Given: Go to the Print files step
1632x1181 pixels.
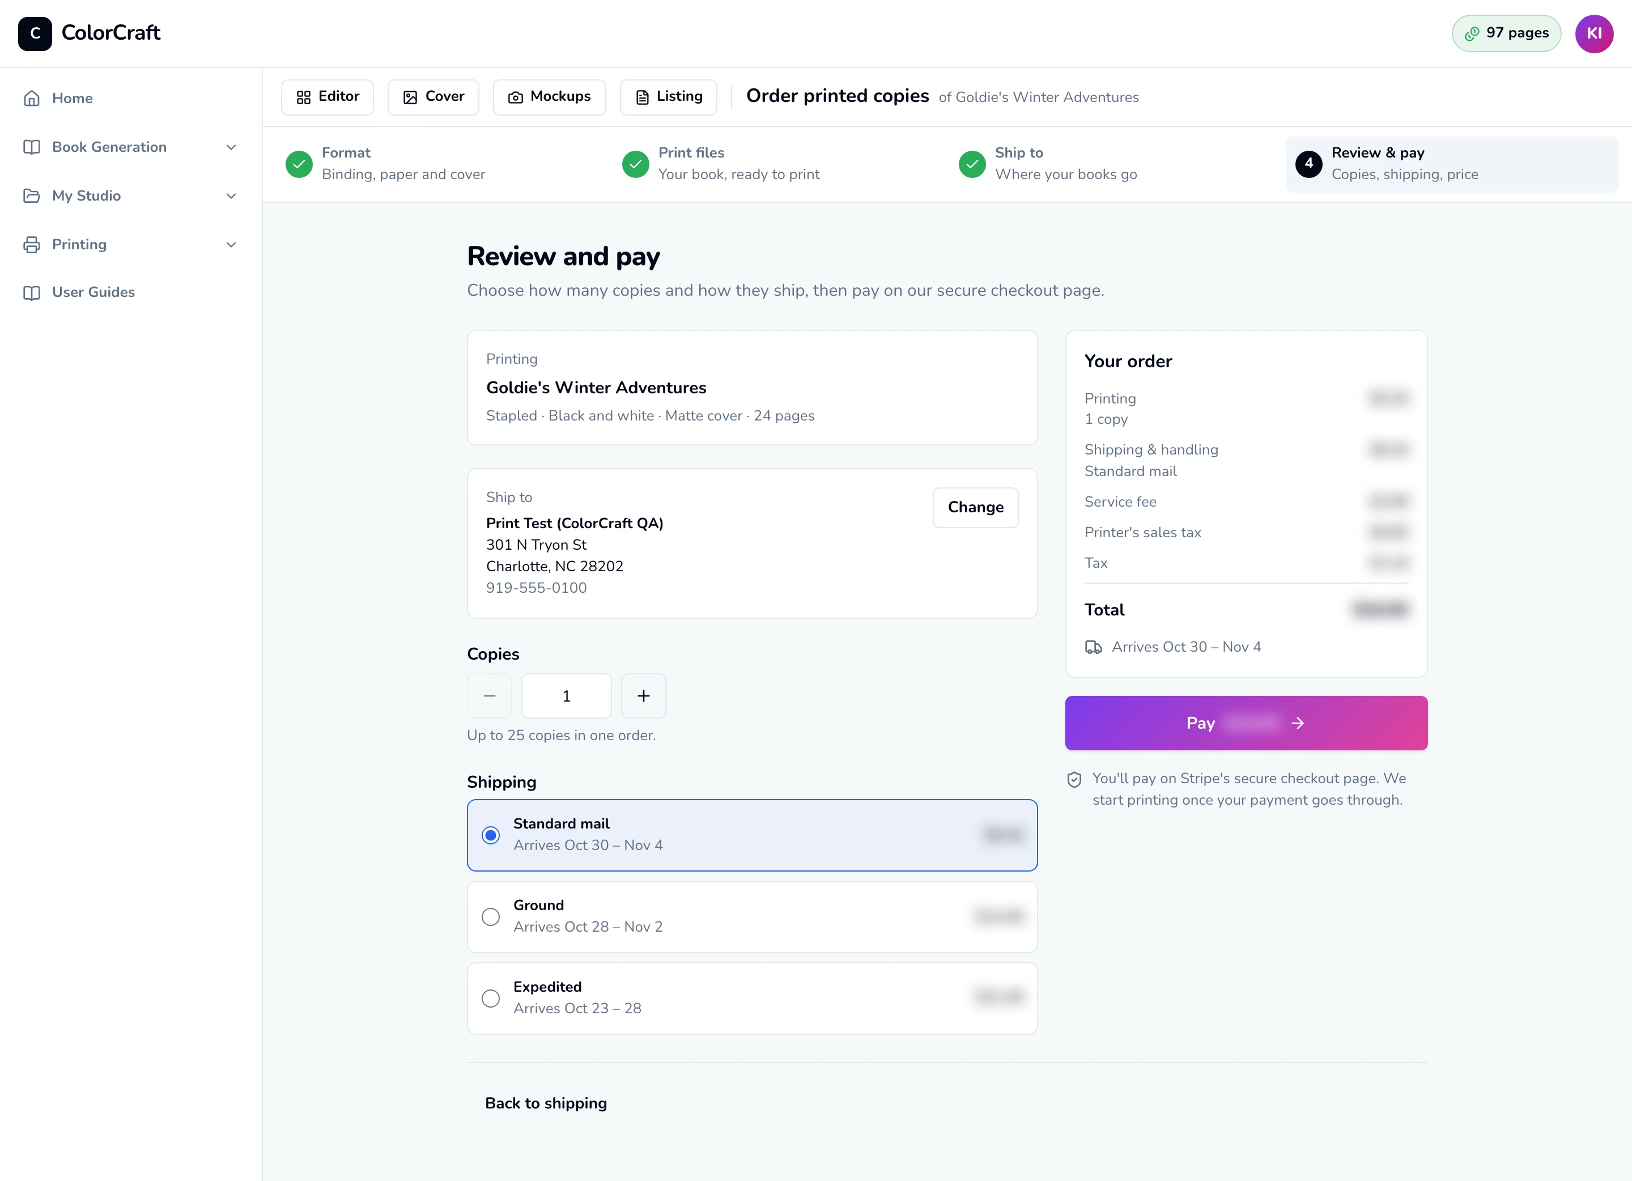Looking at the screenshot, I should tap(779, 164).
